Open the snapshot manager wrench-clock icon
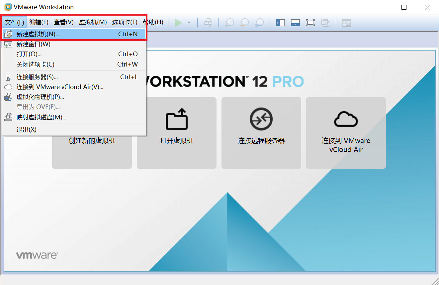Image resolution: width=439 pixels, height=285 pixels. pos(259,23)
